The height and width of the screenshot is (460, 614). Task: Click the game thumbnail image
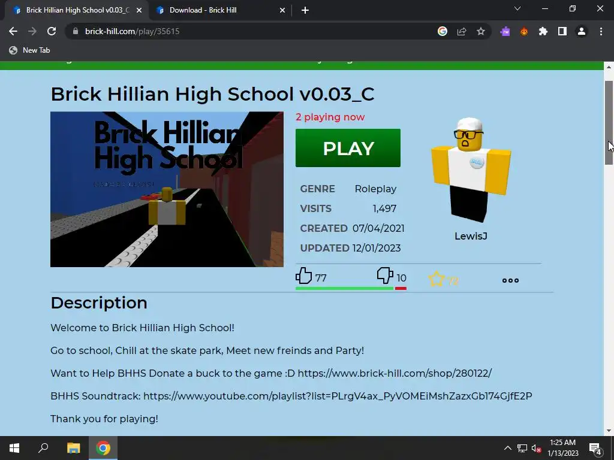click(x=167, y=189)
